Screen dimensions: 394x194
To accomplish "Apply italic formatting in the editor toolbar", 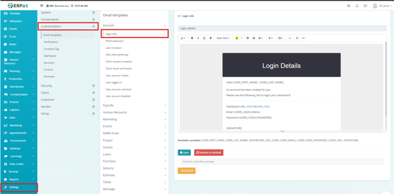I will (x=198, y=38).
